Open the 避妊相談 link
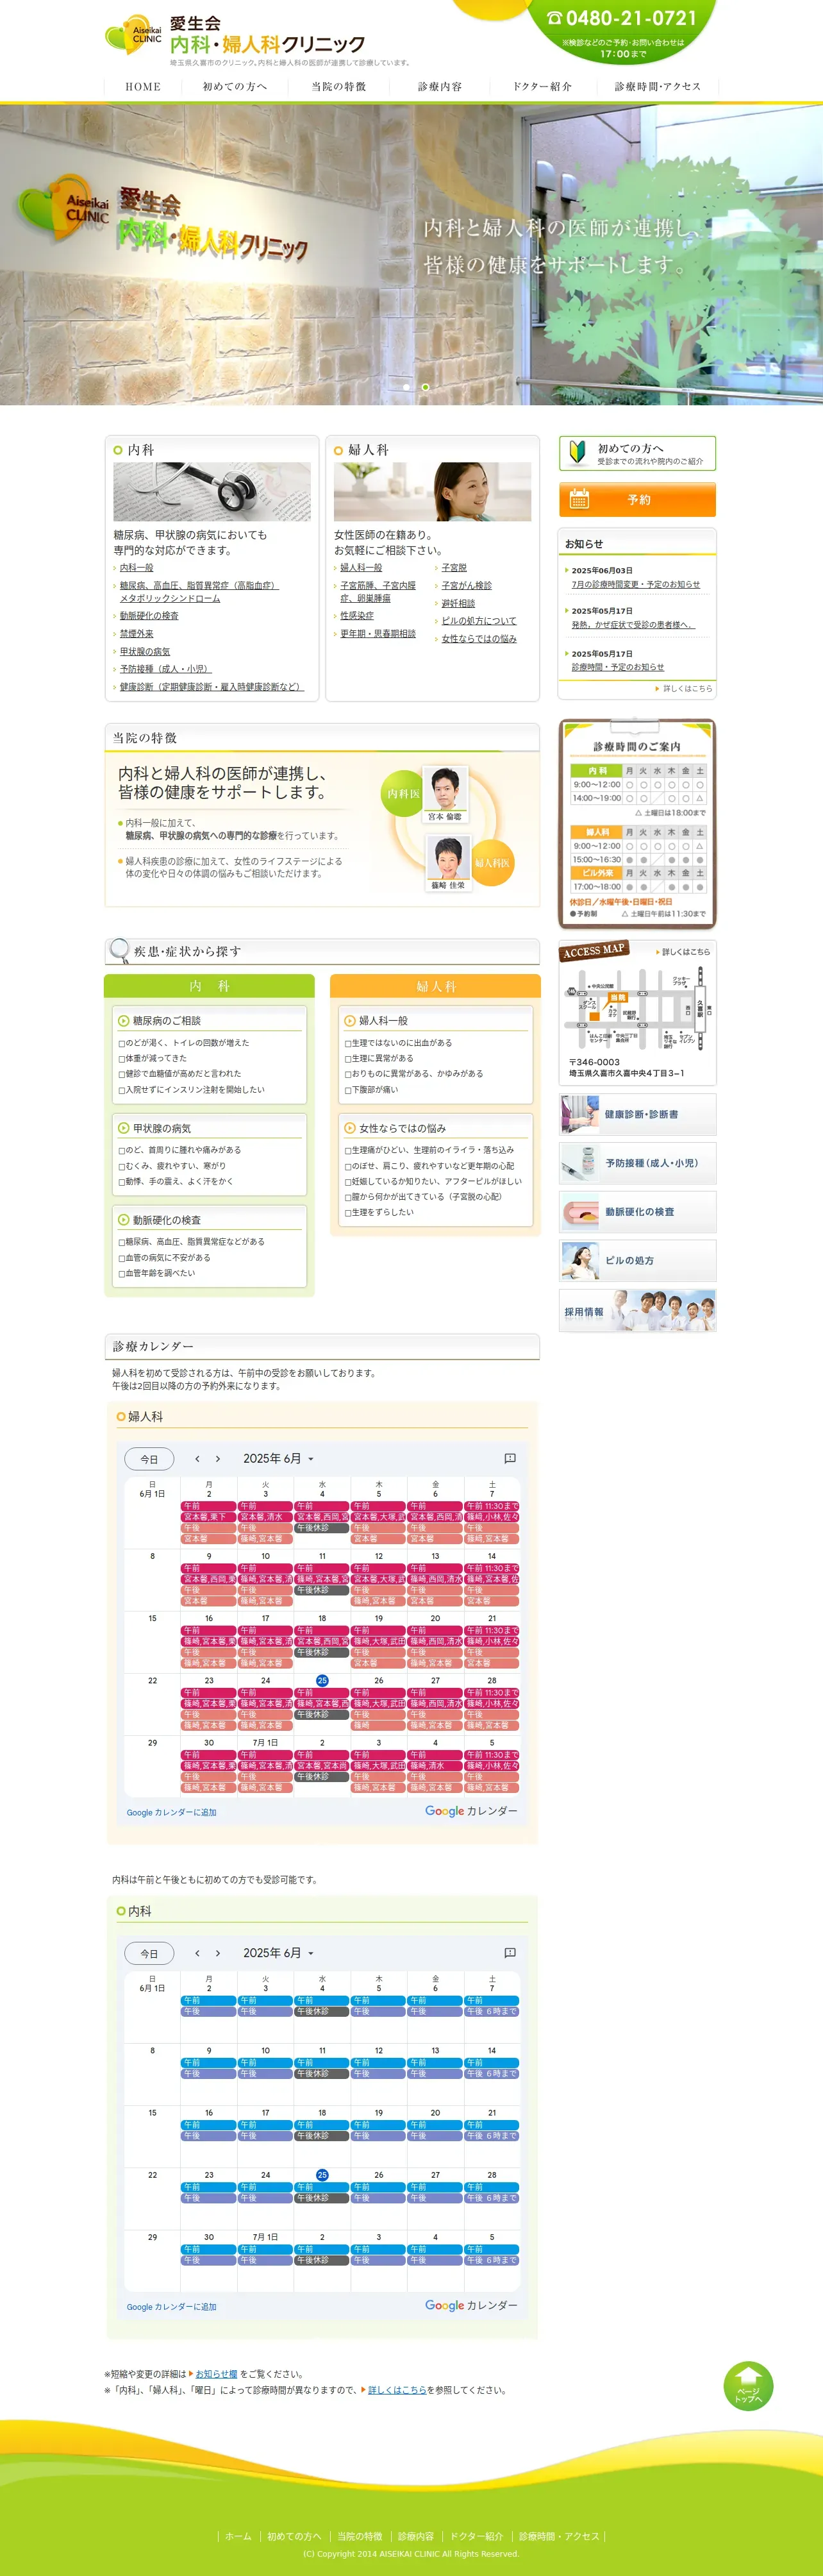The width and height of the screenshot is (823, 2576). coord(458,603)
